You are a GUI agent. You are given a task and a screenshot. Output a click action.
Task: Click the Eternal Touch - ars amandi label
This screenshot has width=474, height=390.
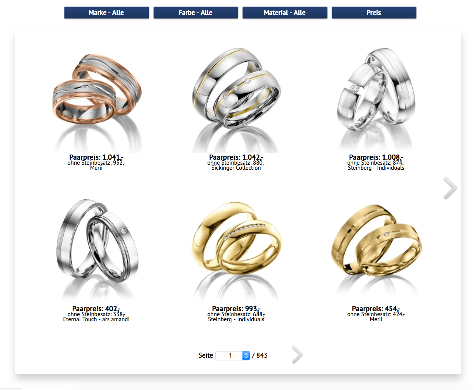(96, 319)
